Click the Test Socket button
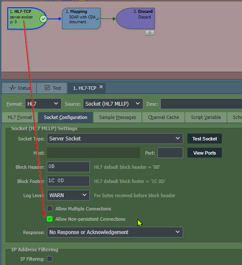Screen dimensions: 242x265 pos(205,139)
